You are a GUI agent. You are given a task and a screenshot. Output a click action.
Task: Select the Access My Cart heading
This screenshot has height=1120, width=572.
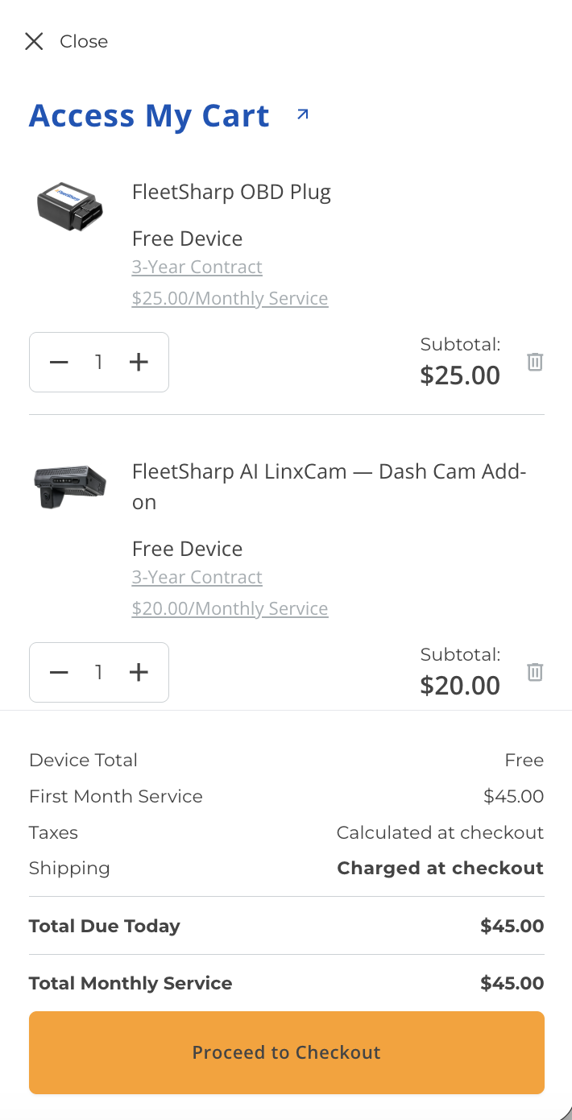tap(149, 115)
